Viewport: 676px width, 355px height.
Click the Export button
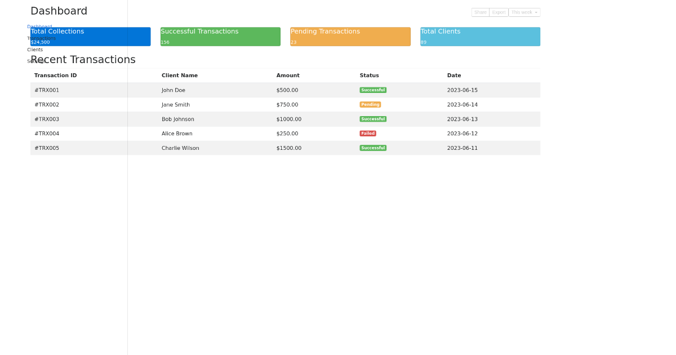tap(498, 12)
